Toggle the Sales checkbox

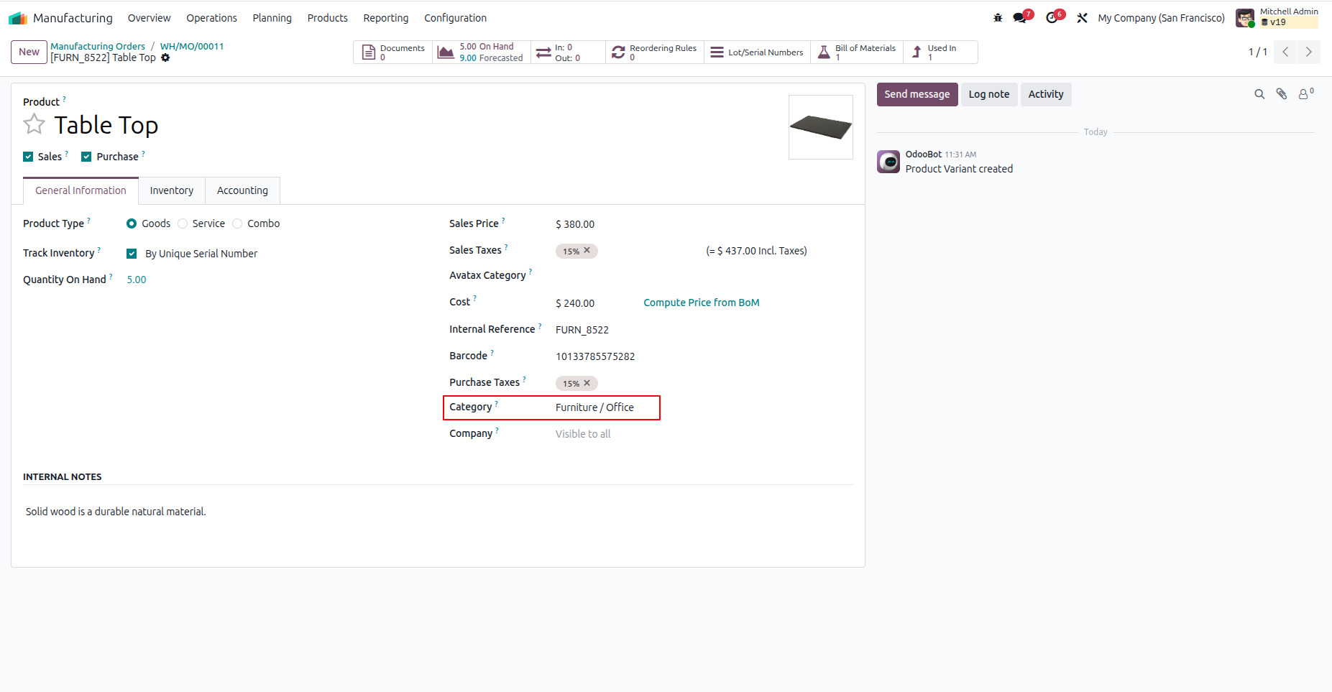click(28, 157)
